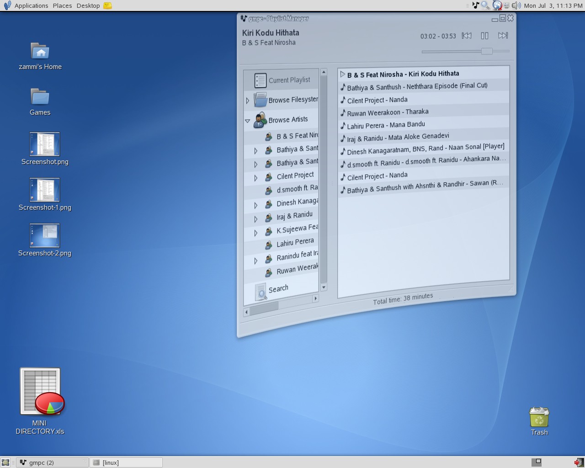585x468 pixels.
Task: Select d.smooth ft. Ranidu artist in sidebar
Action: [297, 189]
